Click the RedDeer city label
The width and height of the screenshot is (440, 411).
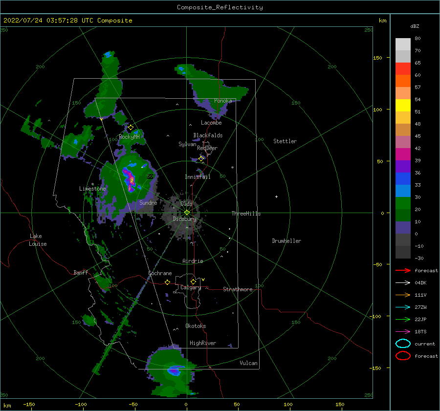pos(207,148)
